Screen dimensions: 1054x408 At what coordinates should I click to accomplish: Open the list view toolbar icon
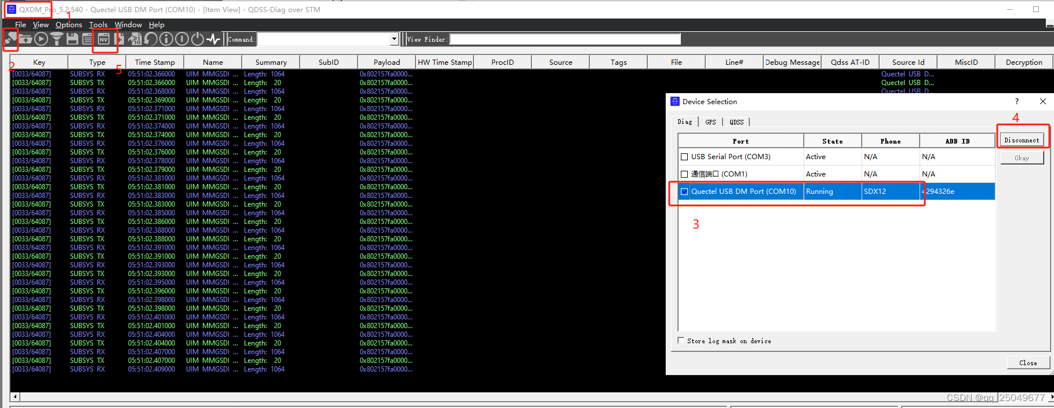87,39
